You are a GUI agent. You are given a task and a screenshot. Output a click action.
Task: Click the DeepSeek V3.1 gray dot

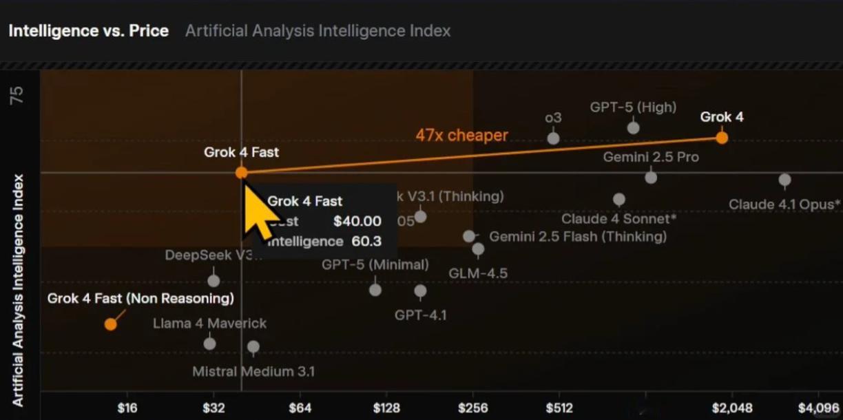214,281
